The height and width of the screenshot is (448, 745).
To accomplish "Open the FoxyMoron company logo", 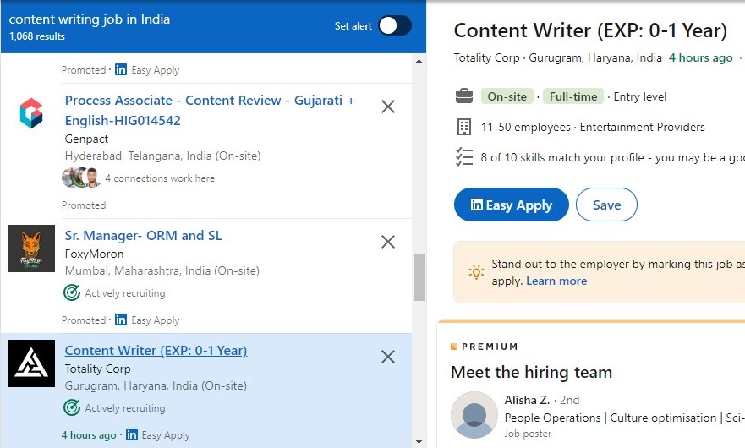I will click(31, 249).
